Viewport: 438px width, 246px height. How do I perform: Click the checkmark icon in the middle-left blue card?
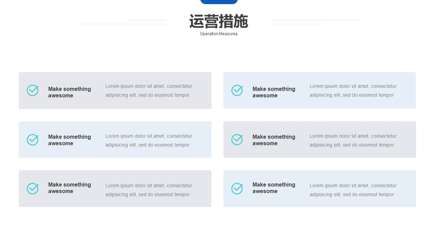(33, 140)
